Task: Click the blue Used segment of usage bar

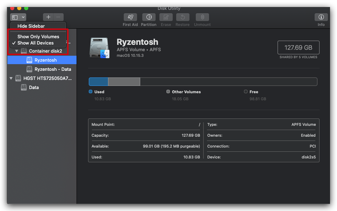Action: [99, 82]
